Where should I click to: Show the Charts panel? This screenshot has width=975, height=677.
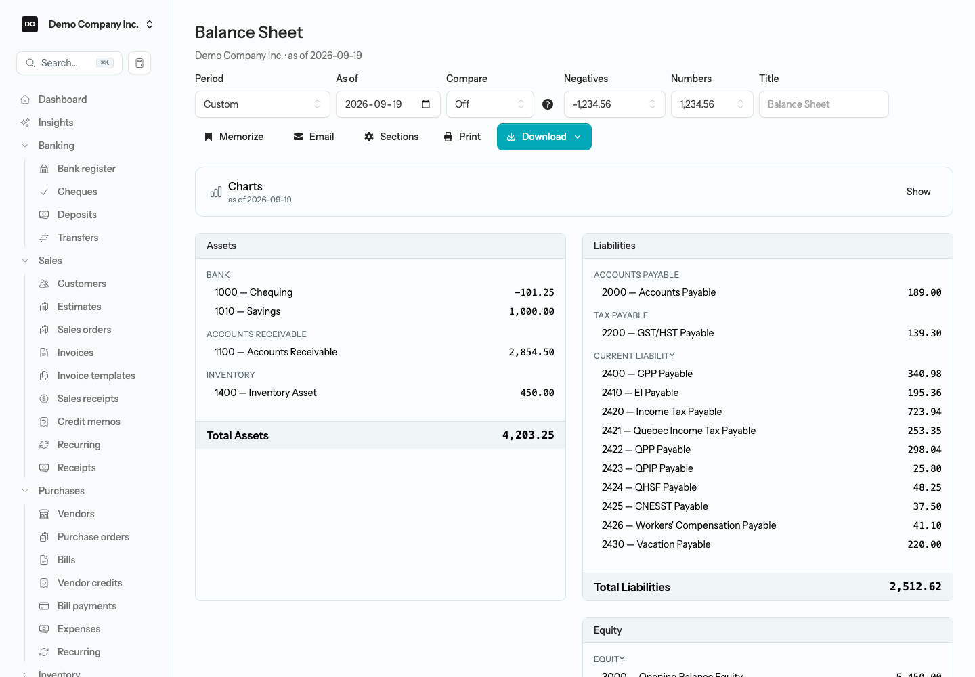coord(918,192)
